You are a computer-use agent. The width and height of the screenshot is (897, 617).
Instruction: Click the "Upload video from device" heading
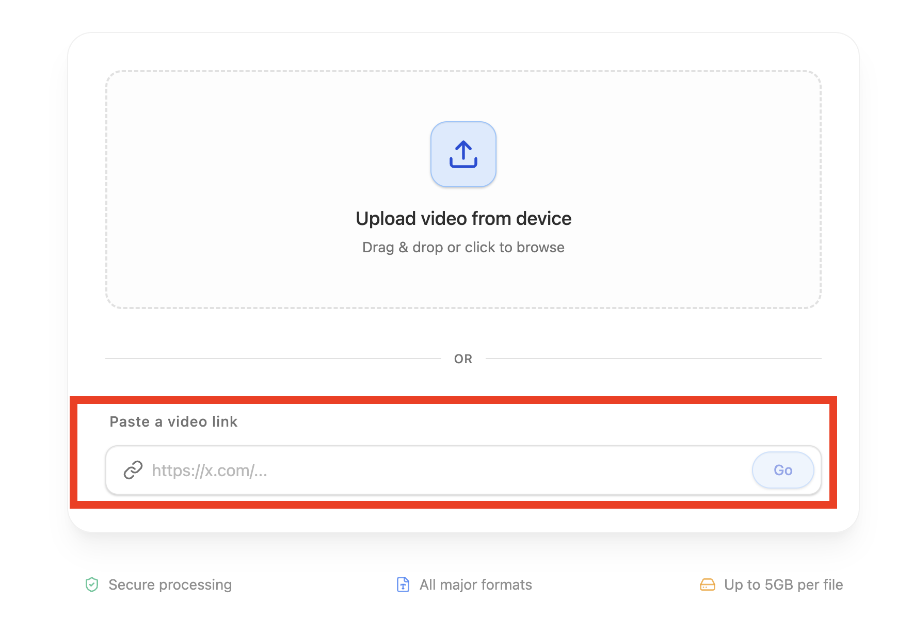click(x=463, y=219)
